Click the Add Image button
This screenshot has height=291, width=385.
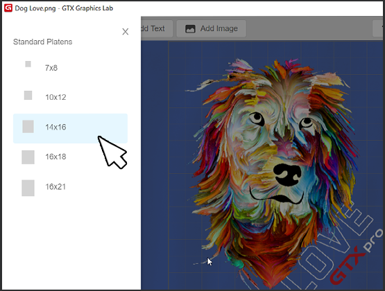click(211, 28)
